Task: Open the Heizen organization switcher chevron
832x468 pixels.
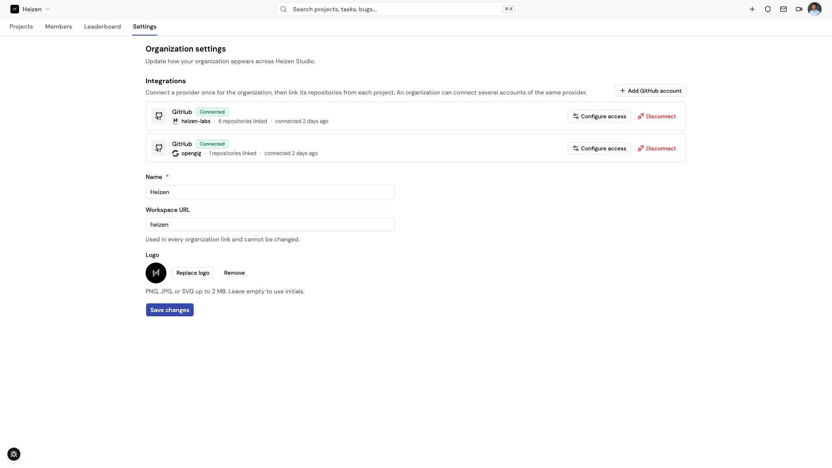Action: tap(48, 9)
